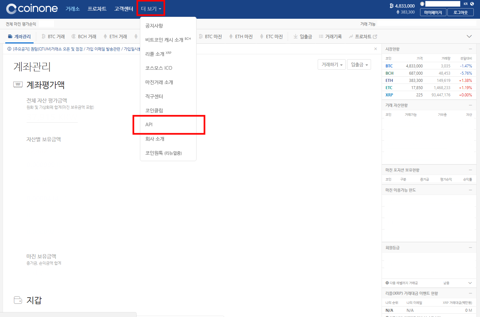
Task: Click the 입출금 deposit/withdrawal download icon
Action: tap(295, 36)
